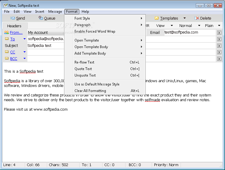Click the www.softpedia.com text in body
The height and width of the screenshot is (170, 225).
point(50,109)
